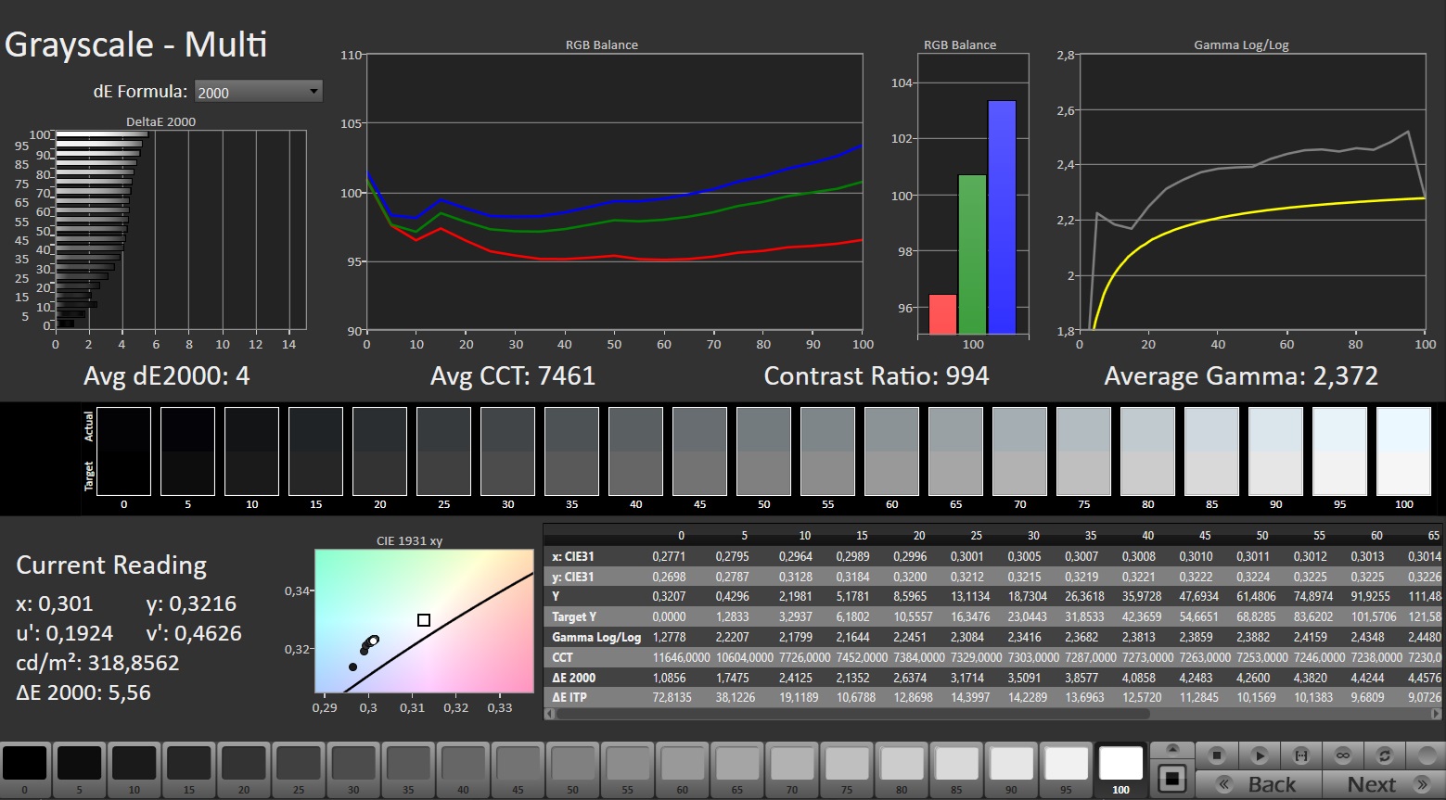
Task: Click scroll left arrow of data table
Action: (x=549, y=714)
